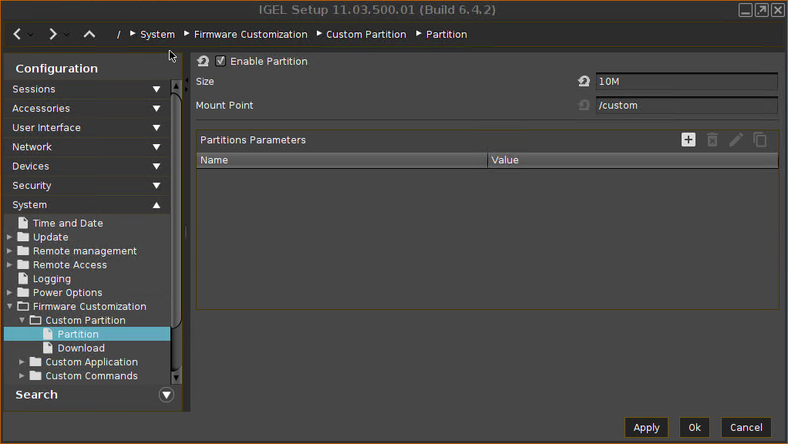Navigate back with the left arrow
The image size is (788, 444).
click(x=18, y=34)
